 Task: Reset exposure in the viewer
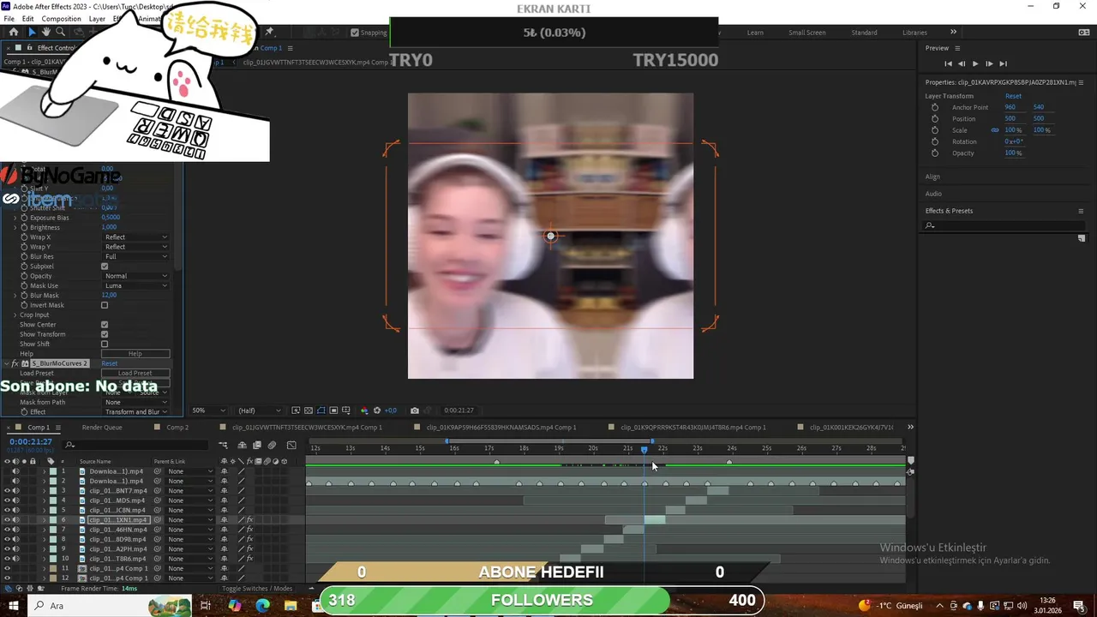click(376, 410)
